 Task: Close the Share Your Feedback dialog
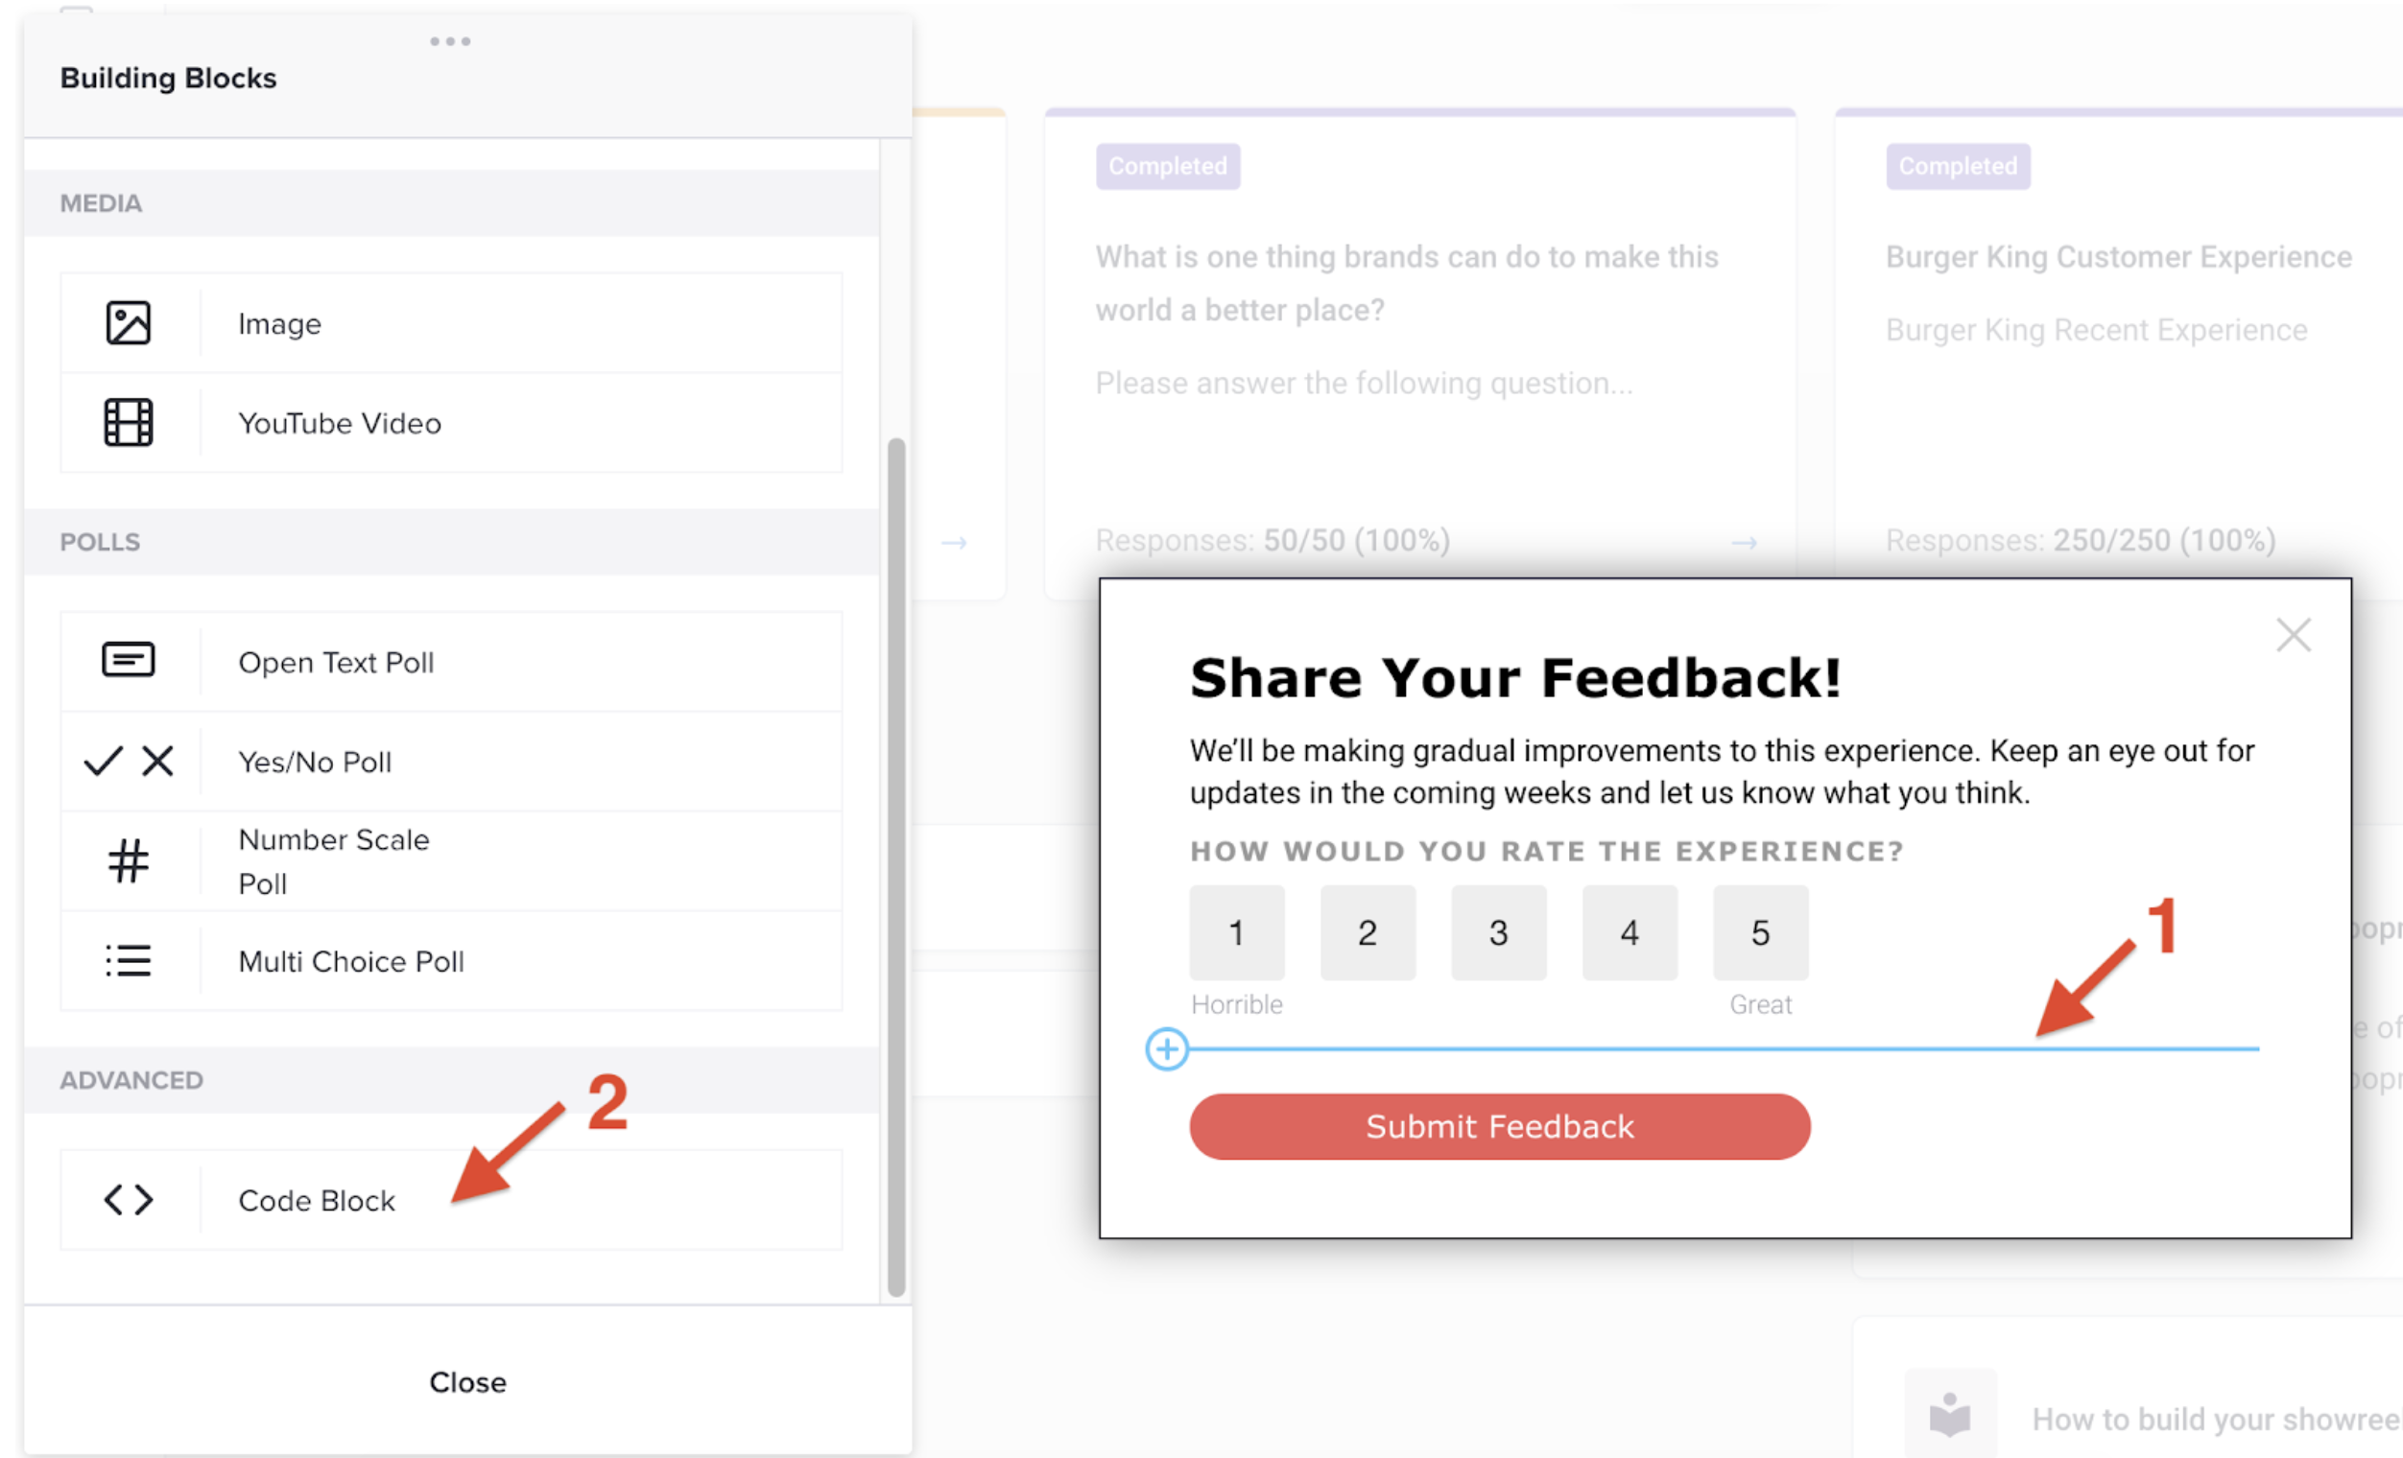pos(2293,634)
